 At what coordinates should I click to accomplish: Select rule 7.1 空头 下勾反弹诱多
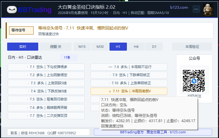click(x=46, y=67)
